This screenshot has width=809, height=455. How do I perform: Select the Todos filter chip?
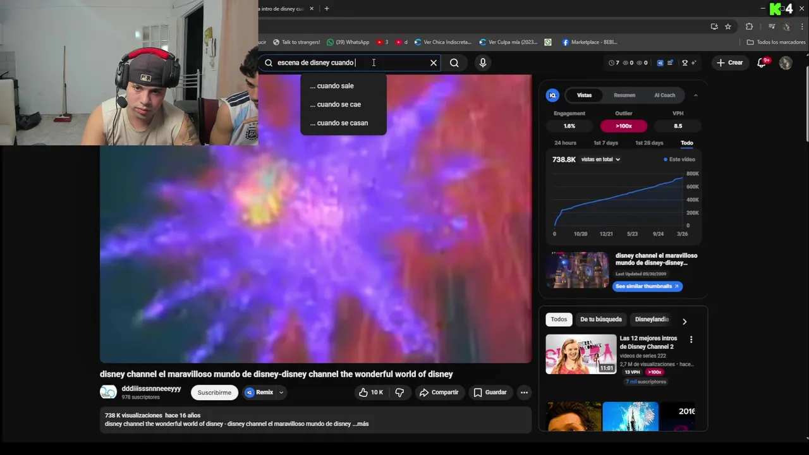tap(559, 319)
